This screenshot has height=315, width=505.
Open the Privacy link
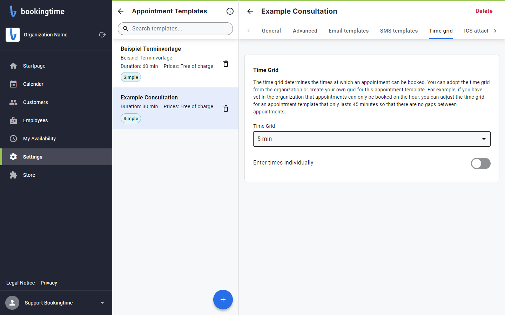tap(49, 283)
